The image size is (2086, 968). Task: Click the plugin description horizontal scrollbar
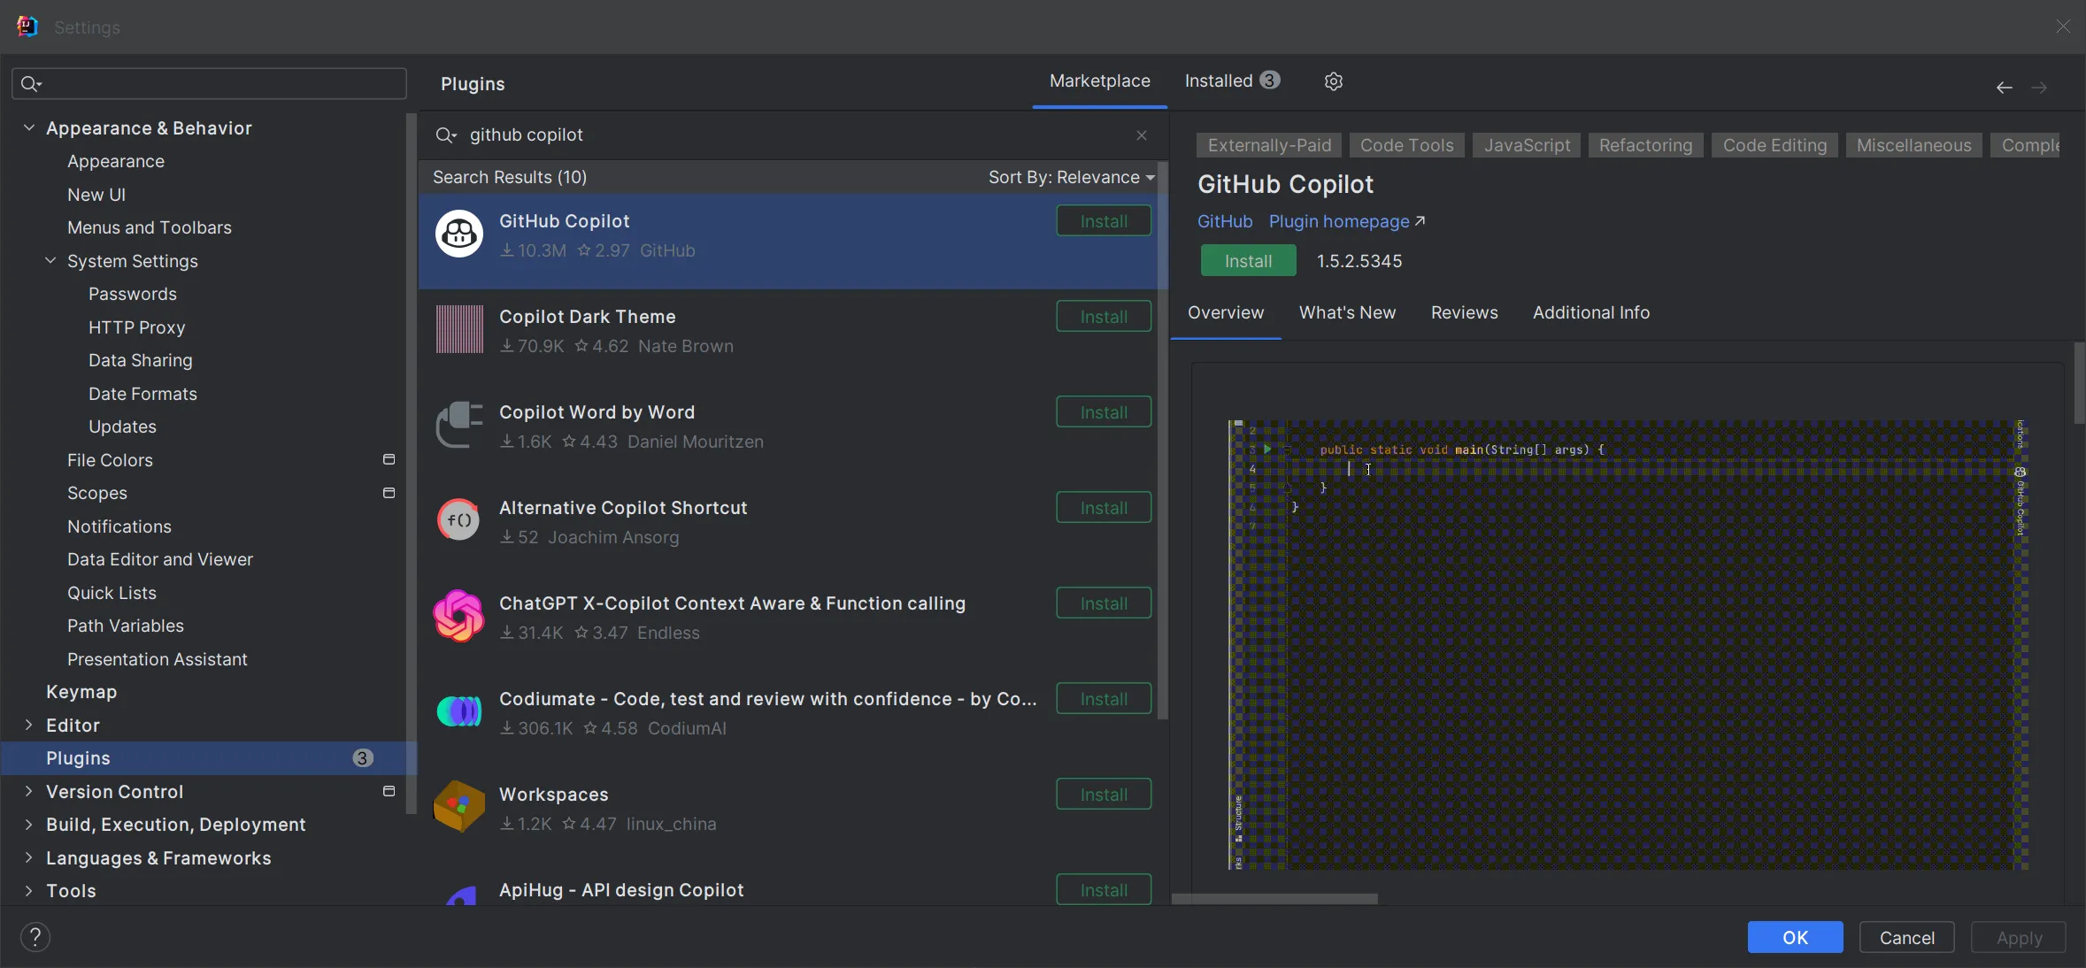pyautogui.click(x=1274, y=899)
